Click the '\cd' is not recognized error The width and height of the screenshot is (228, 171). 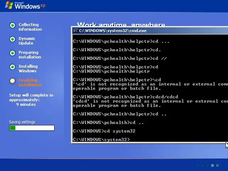pos(150,86)
